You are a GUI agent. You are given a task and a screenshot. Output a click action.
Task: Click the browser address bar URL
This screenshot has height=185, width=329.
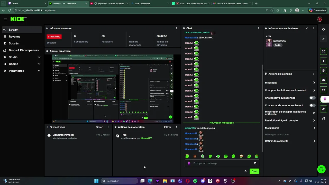tap(37, 10)
